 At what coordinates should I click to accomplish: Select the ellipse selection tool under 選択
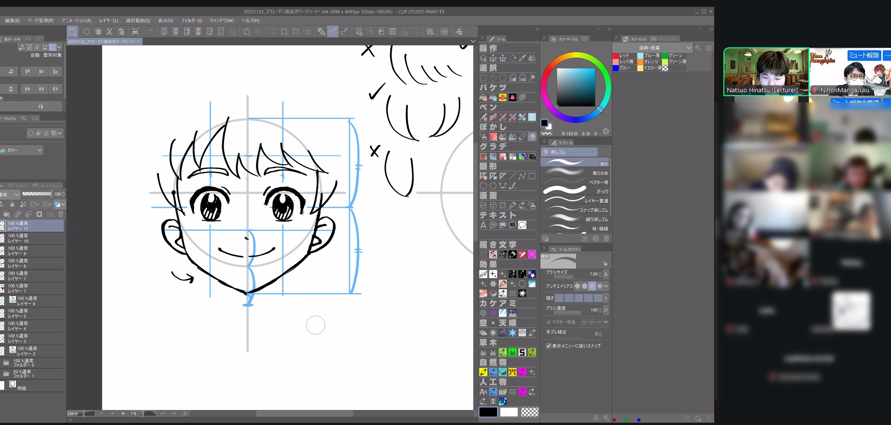[503, 78]
